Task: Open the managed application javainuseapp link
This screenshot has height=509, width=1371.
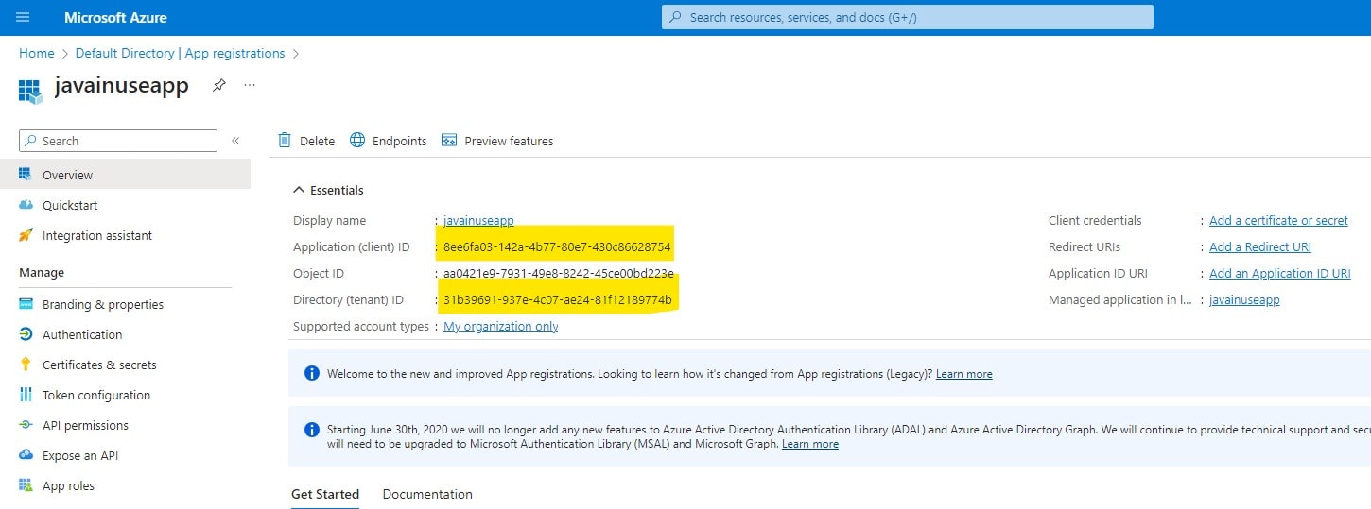Action: pyautogui.click(x=1244, y=299)
